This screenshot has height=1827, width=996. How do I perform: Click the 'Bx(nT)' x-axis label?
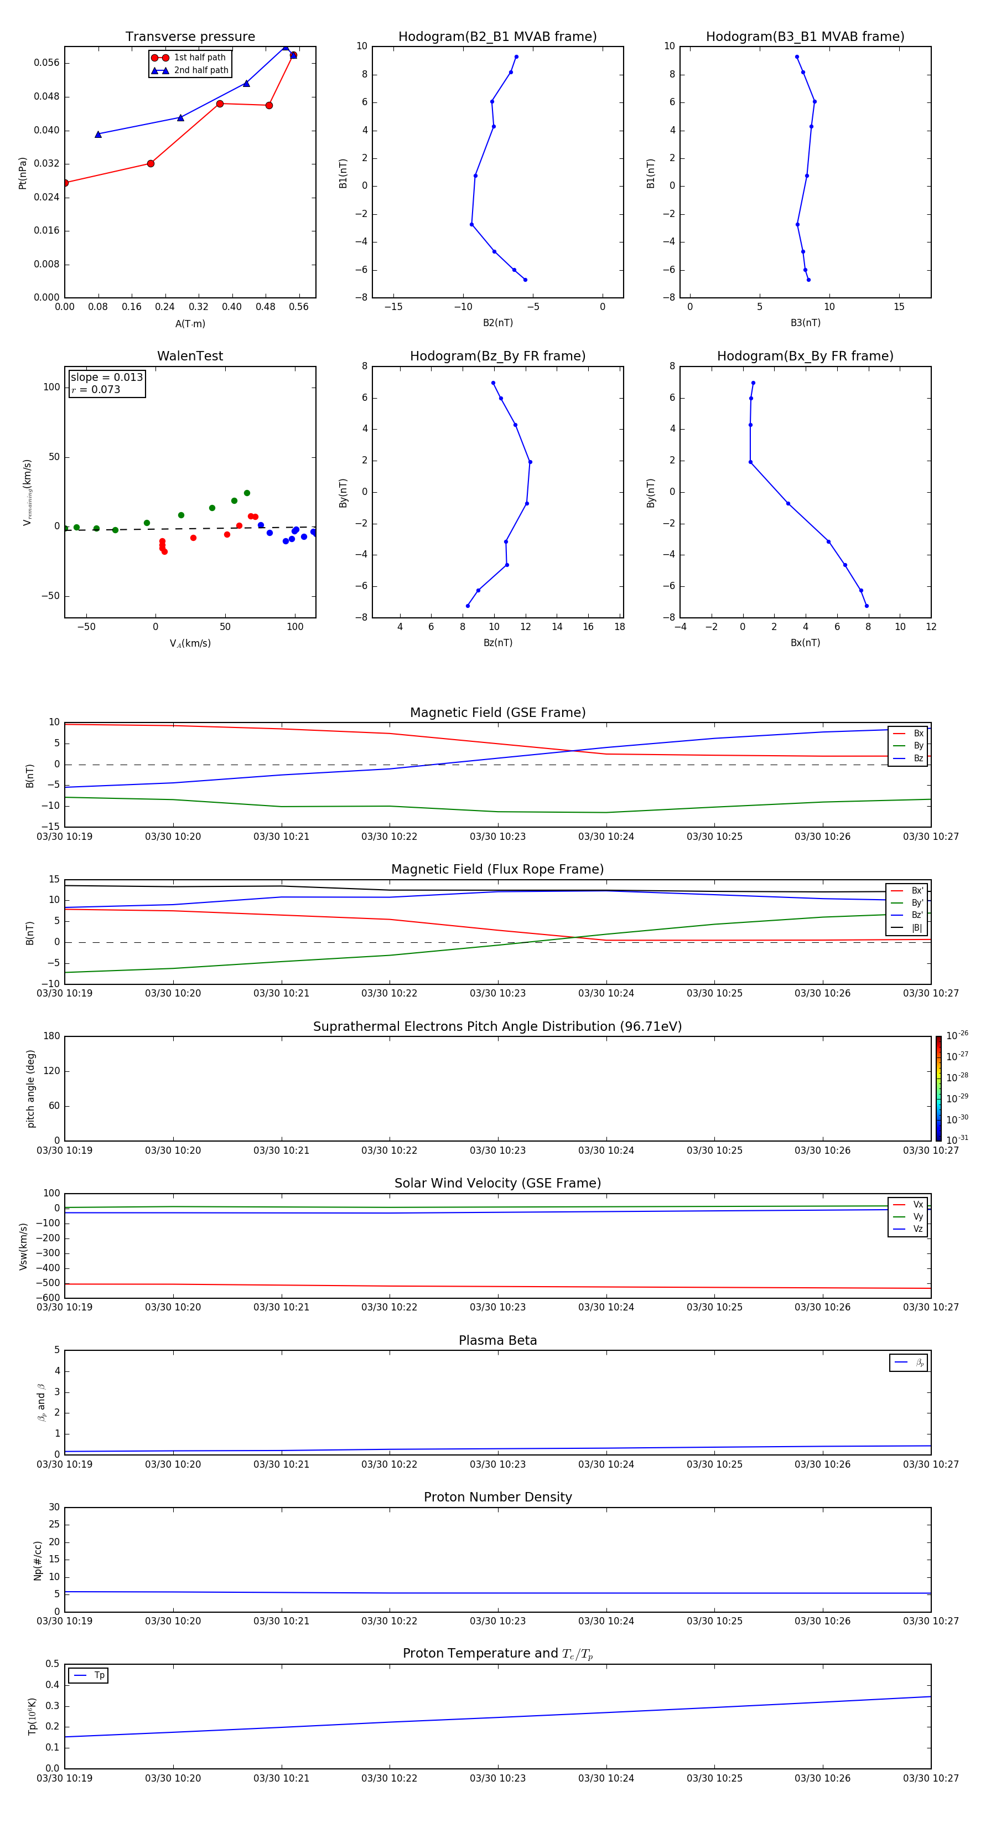[805, 643]
